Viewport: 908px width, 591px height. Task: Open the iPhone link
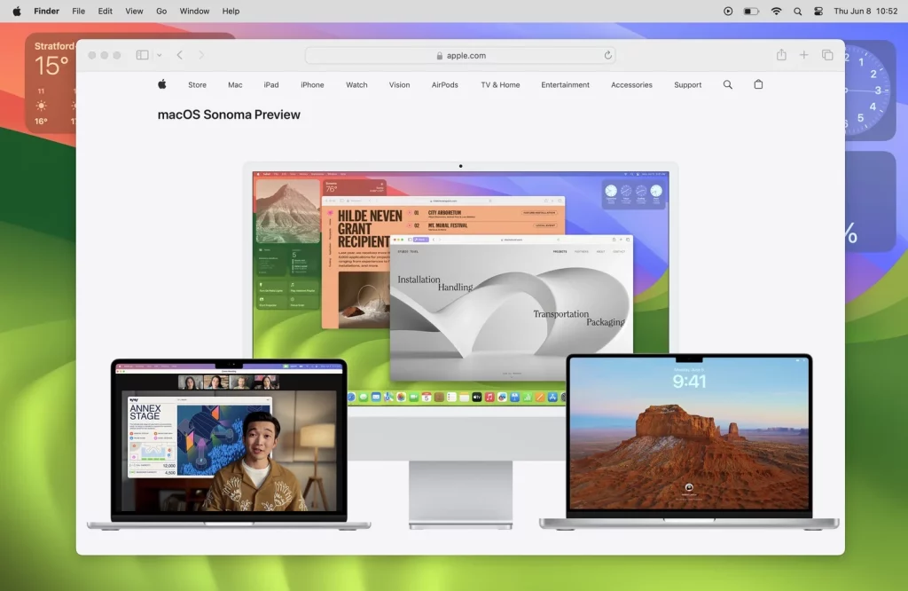click(x=312, y=84)
